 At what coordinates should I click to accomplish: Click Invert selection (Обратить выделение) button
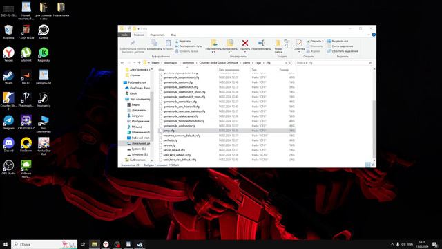pos(343,51)
